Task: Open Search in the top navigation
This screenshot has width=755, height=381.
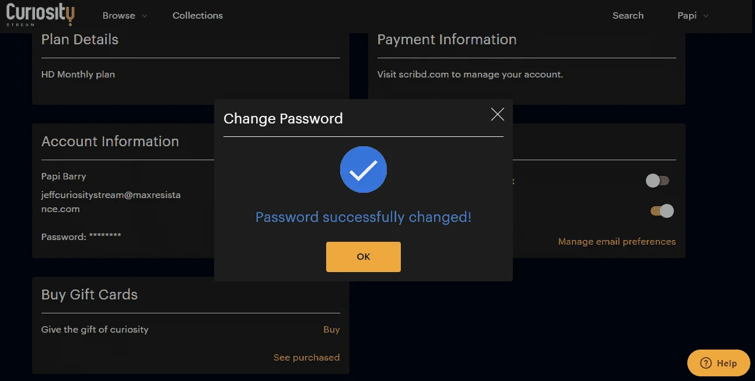Action: [628, 16]
